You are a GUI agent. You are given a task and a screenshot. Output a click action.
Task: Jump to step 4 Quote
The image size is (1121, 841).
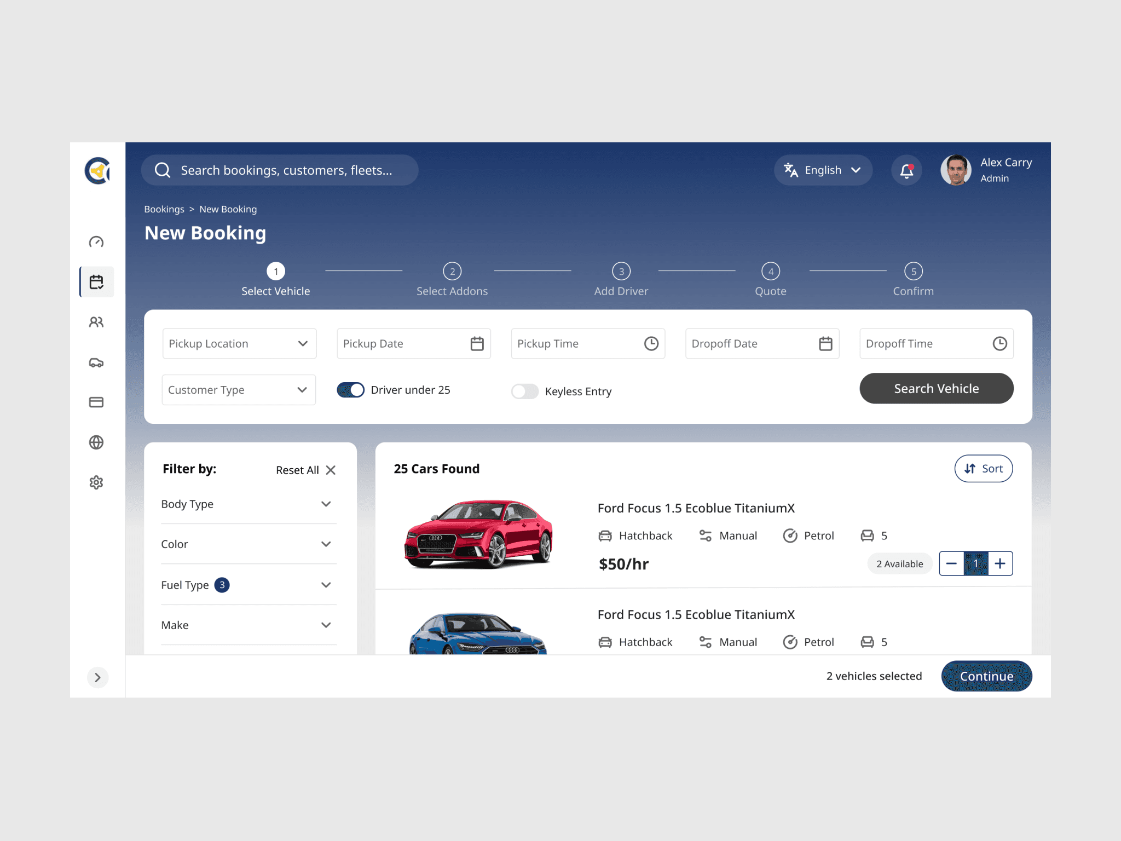click(x=770, y=272)
